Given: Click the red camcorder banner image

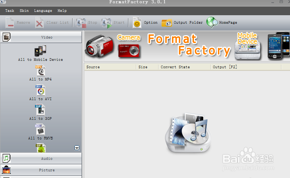Looking at the screenshot, I should click(99, 46).
